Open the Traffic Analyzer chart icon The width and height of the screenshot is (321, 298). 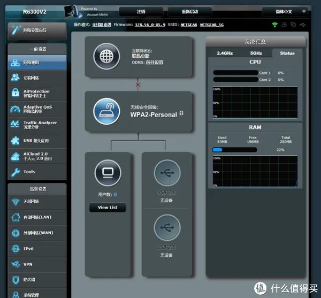(15, 124)
